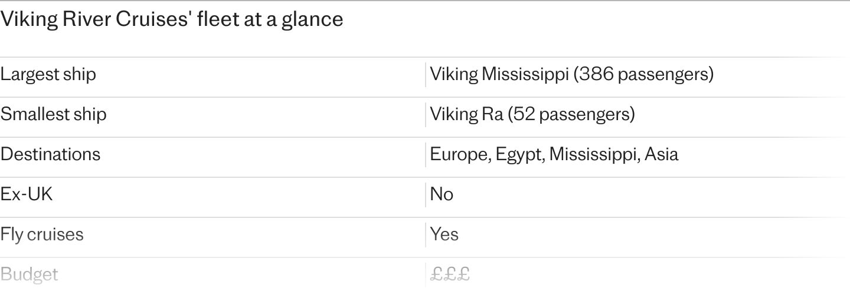Click '(52 passengers)' capacity text
This screenshot has width=850, height=298.
(571, 114)
